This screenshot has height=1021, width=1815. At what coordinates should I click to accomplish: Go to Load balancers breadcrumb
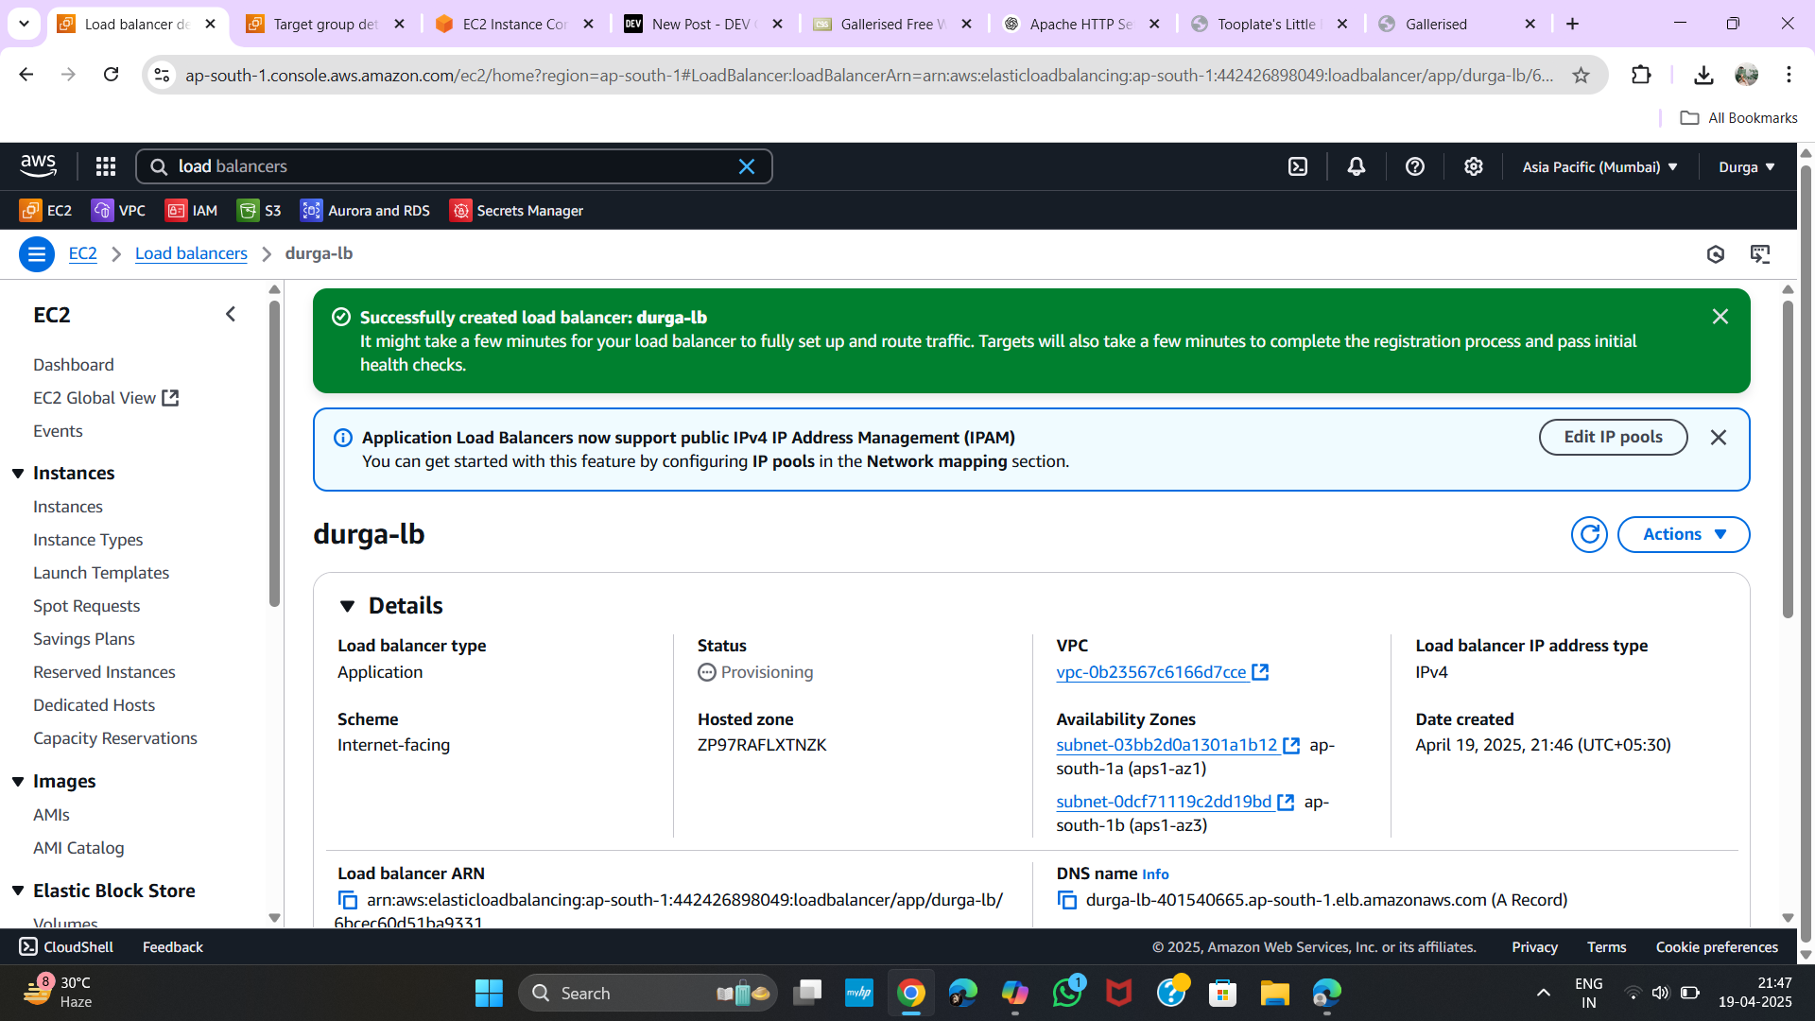(191, 253)
